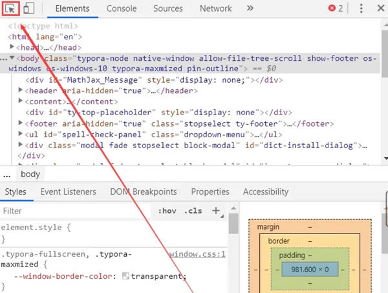Switch to the Console tab
The height and width of the screenshot is (293, 388).
click(122, 9)
